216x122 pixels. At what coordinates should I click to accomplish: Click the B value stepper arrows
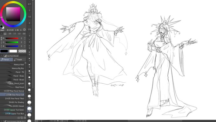tap(25, 46)
